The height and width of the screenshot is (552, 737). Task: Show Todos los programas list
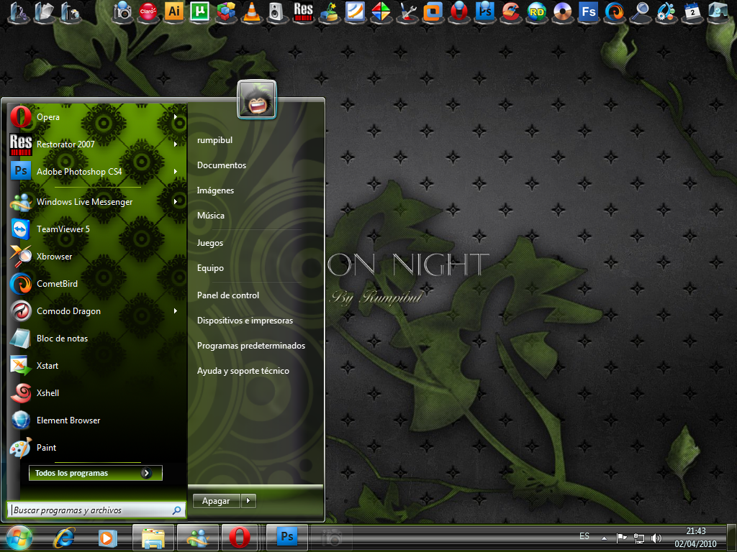click(x=96, y=473)
